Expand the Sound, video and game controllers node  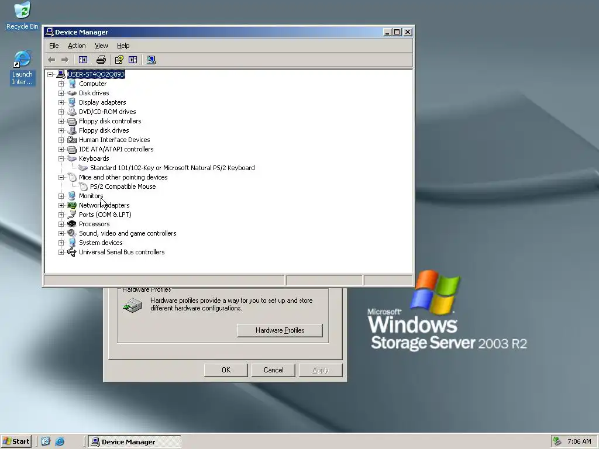tap(61, 233)
